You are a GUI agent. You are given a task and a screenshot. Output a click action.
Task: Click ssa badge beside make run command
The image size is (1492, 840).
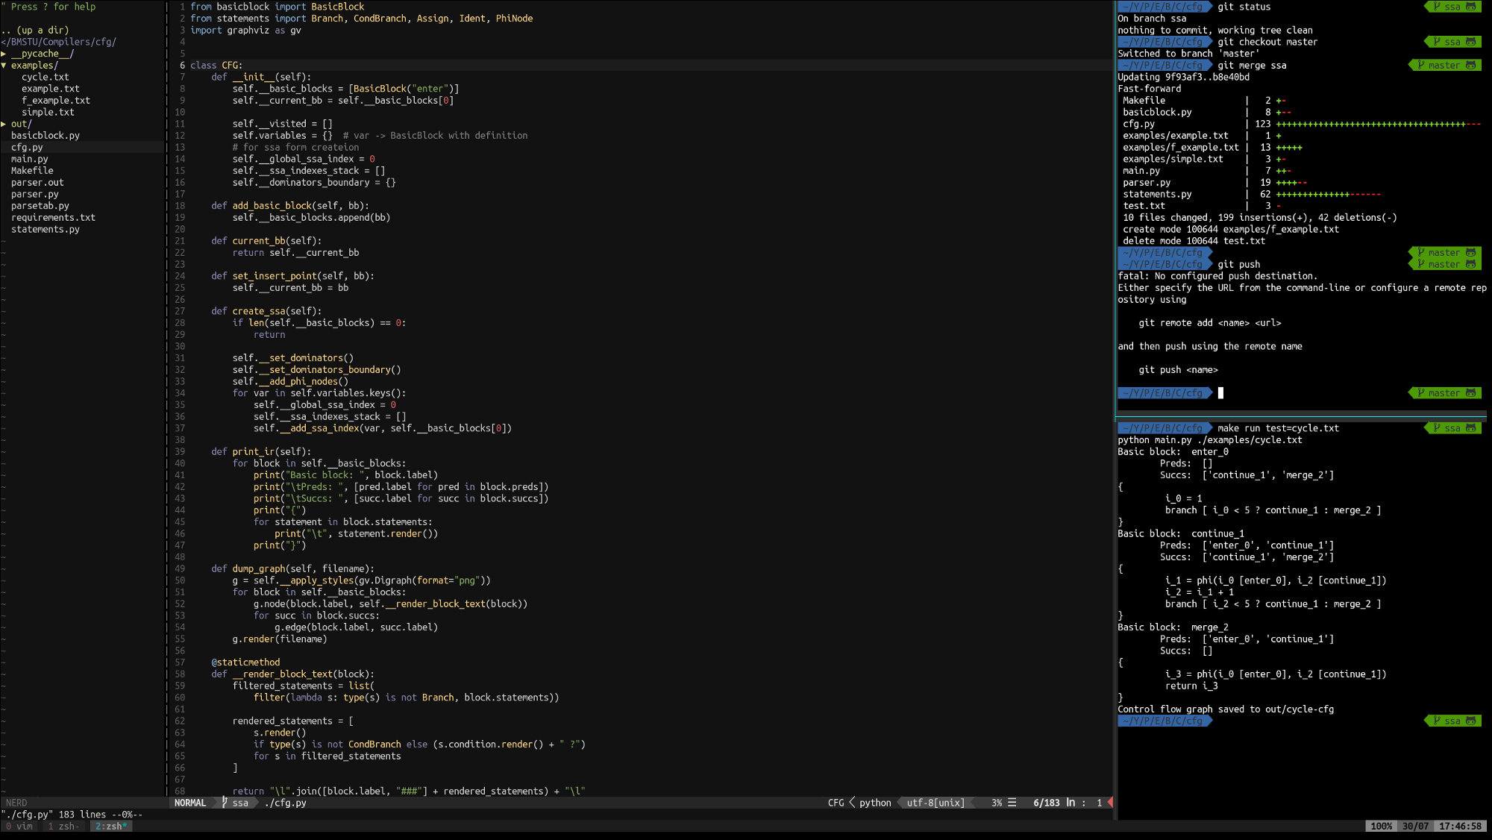(1453, 428)
